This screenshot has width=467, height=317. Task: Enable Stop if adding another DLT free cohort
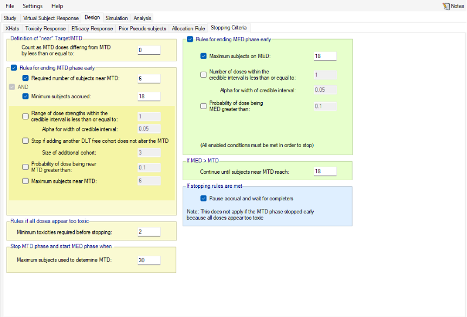[x=25, y=141]
